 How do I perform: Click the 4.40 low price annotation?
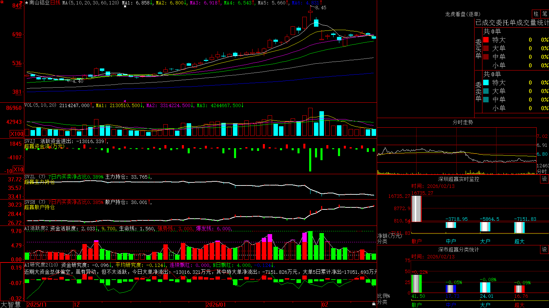click(x=78, y=81)
